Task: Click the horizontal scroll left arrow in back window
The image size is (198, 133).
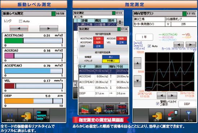Action: (x=75, y=85)
